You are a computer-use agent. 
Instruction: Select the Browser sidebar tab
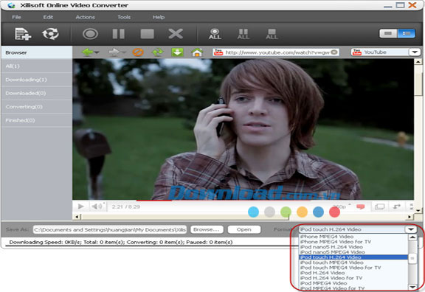coord(37,52)
